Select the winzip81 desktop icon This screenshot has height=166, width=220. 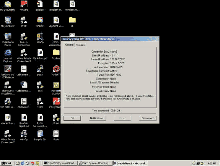40,22
